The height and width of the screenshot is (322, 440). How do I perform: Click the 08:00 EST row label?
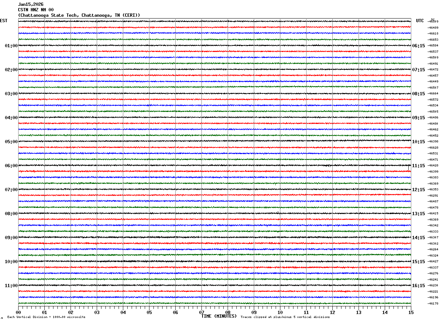click(x=11, y=214)
